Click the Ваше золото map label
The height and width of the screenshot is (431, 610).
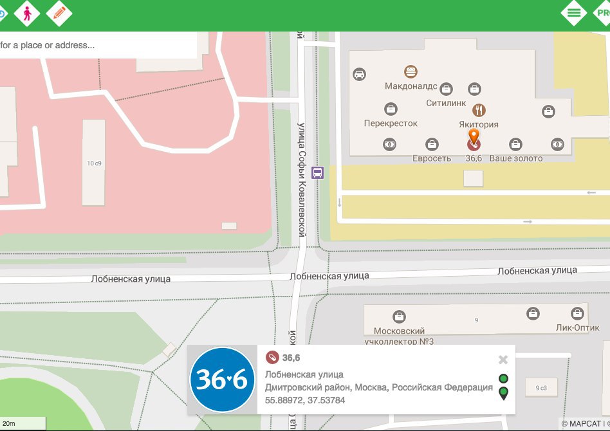pyautogui.click(x=516, y=158)
